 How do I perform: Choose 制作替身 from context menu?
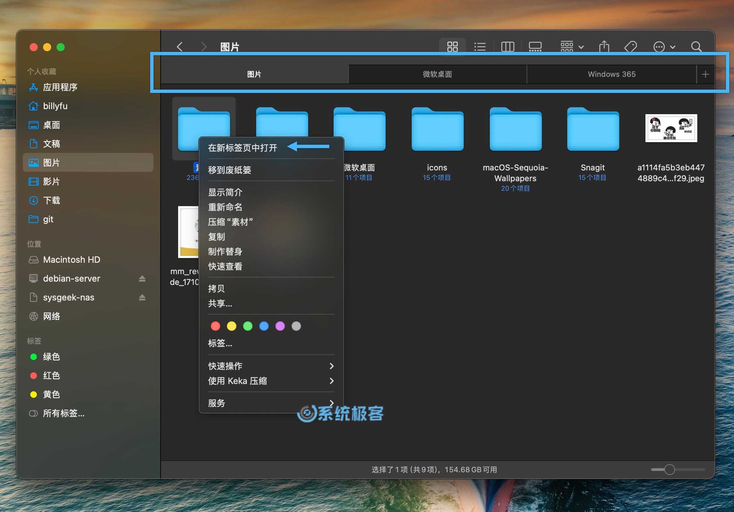(271, 251)
